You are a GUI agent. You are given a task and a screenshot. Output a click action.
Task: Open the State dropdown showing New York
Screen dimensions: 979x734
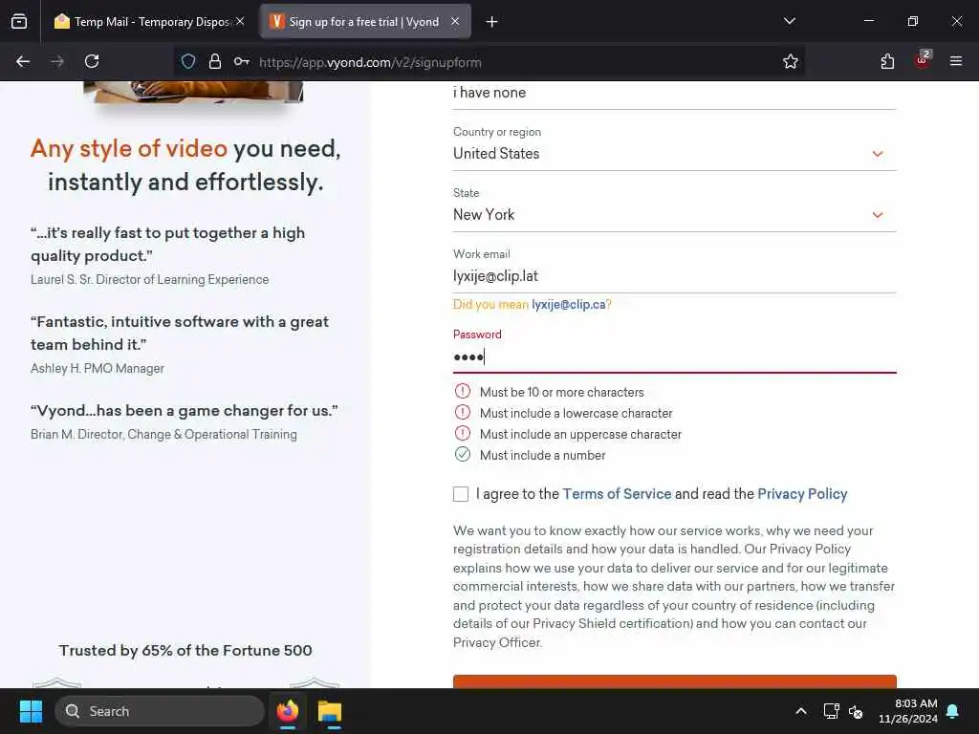[674, 215]
